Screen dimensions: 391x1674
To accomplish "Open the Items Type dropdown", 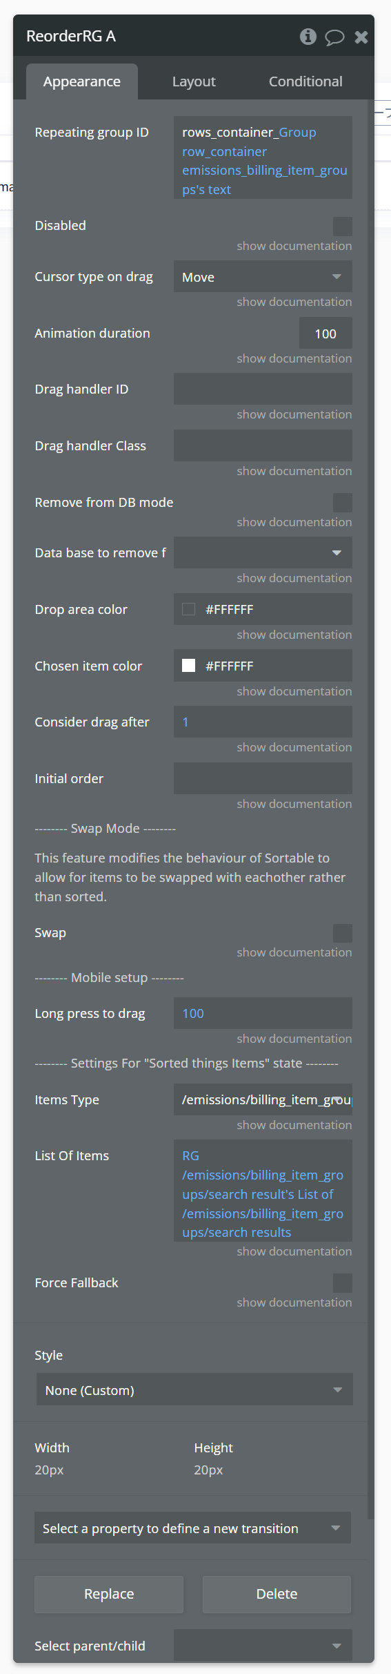I will pyautogui.click(x=263, y=1099).
